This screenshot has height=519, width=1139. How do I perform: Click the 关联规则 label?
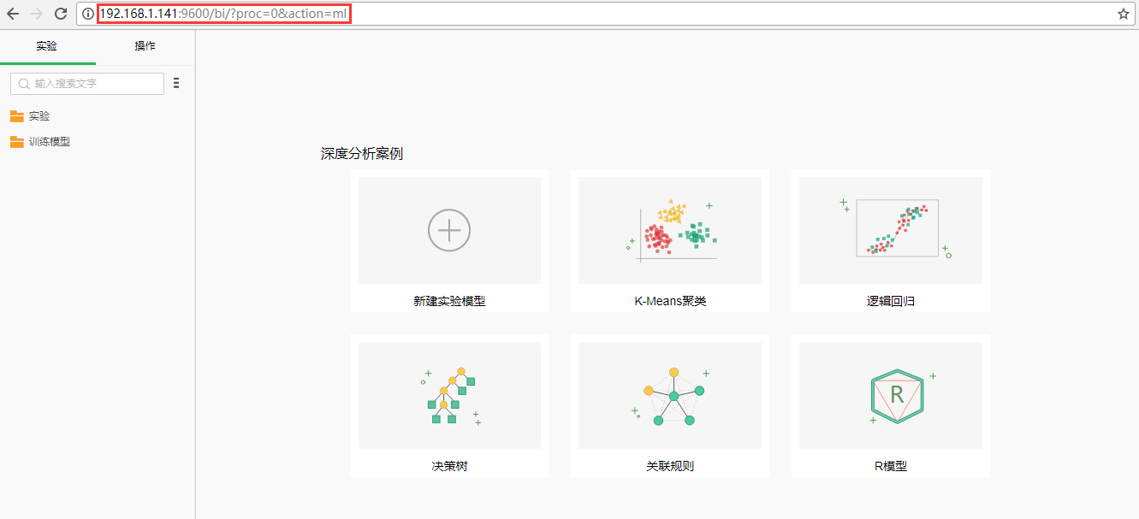pyautogui.click(x=670, y=466)
